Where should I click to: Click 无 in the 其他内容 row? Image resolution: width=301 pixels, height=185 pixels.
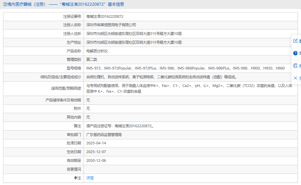click(88, 117)
